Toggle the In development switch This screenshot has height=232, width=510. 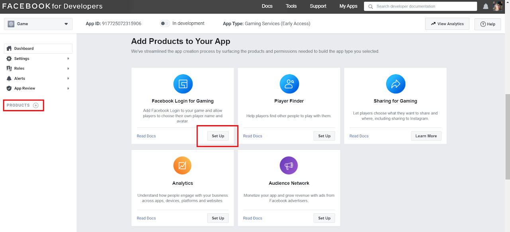(x=165, y=23)
